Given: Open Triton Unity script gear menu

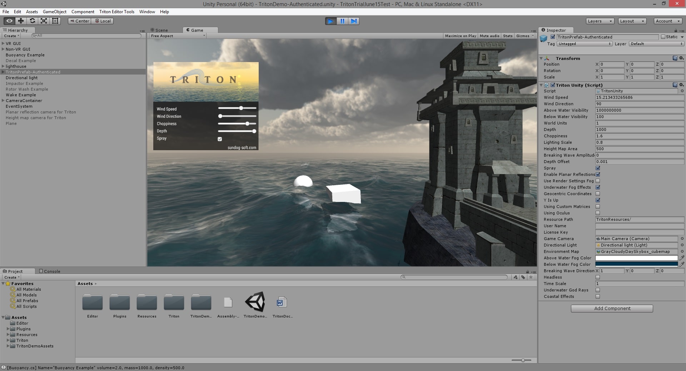Looking at the screenshot, I should [681, 85].
